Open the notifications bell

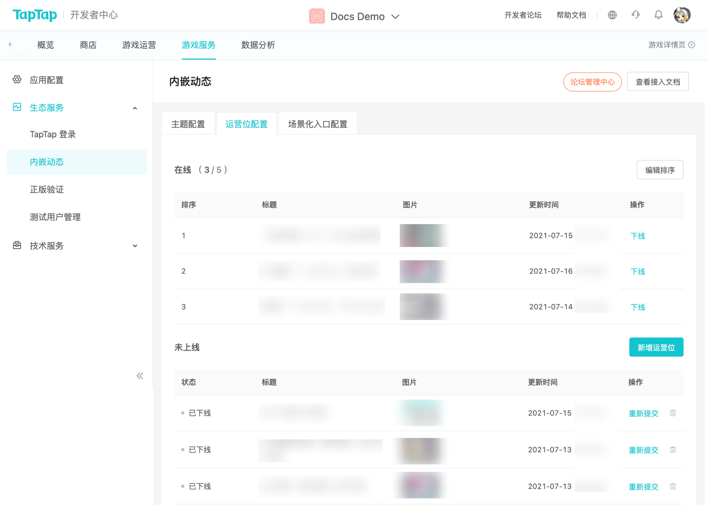(x=658, y=15)
